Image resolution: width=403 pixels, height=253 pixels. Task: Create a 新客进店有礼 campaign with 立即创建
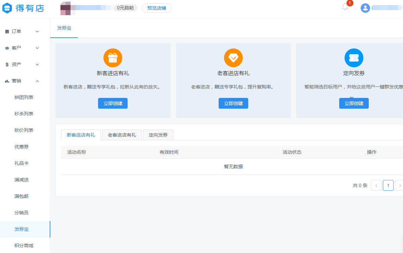(x=113, y=103)
